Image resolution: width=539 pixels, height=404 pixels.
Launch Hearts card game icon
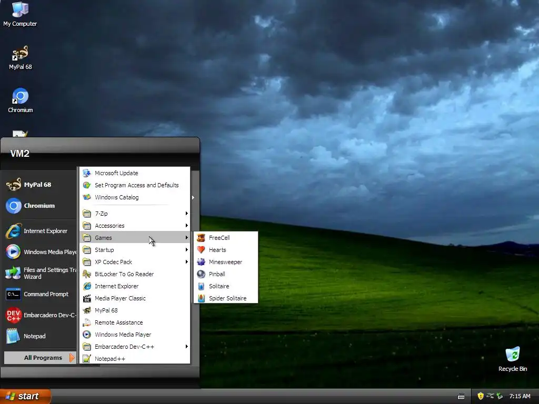(x=201, y=250)
